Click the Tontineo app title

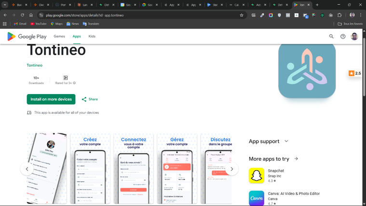[x=56, y=50]
